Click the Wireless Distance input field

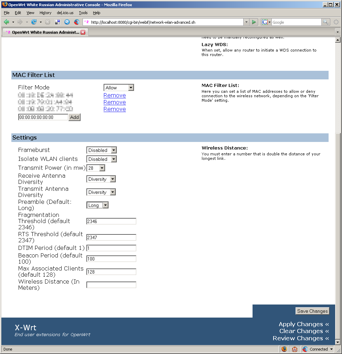111,285
